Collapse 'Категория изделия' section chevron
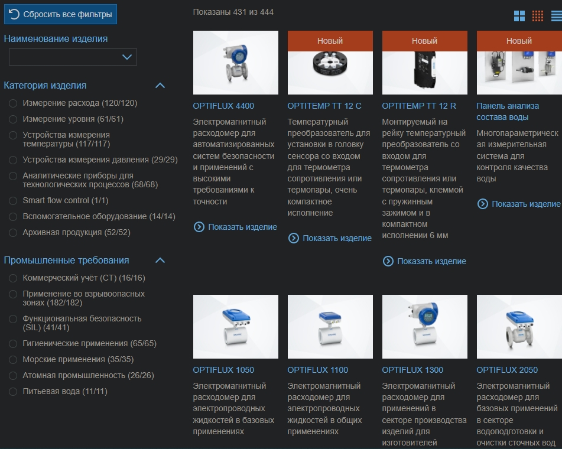This screenshot has width=562, height=449. pyautogui.click(x=160, y=85)
